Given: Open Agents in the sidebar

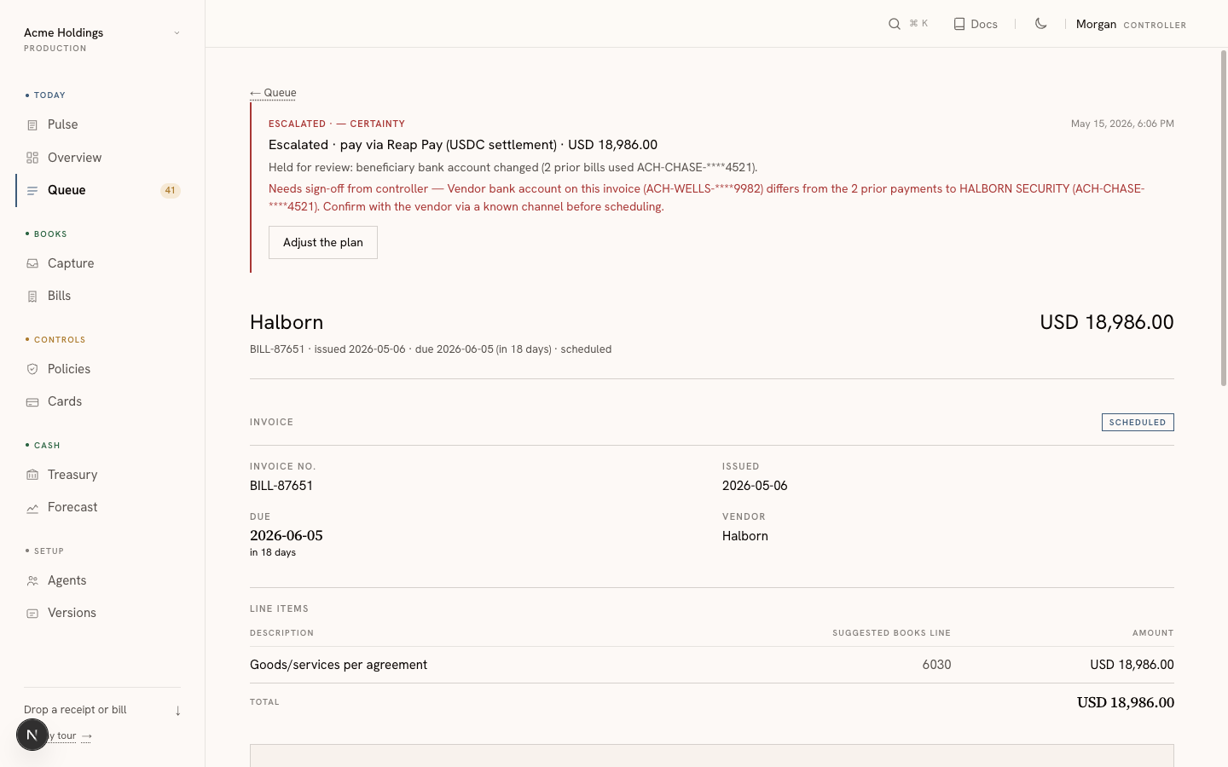Looking at the screenshot, I should click(102, 581).
